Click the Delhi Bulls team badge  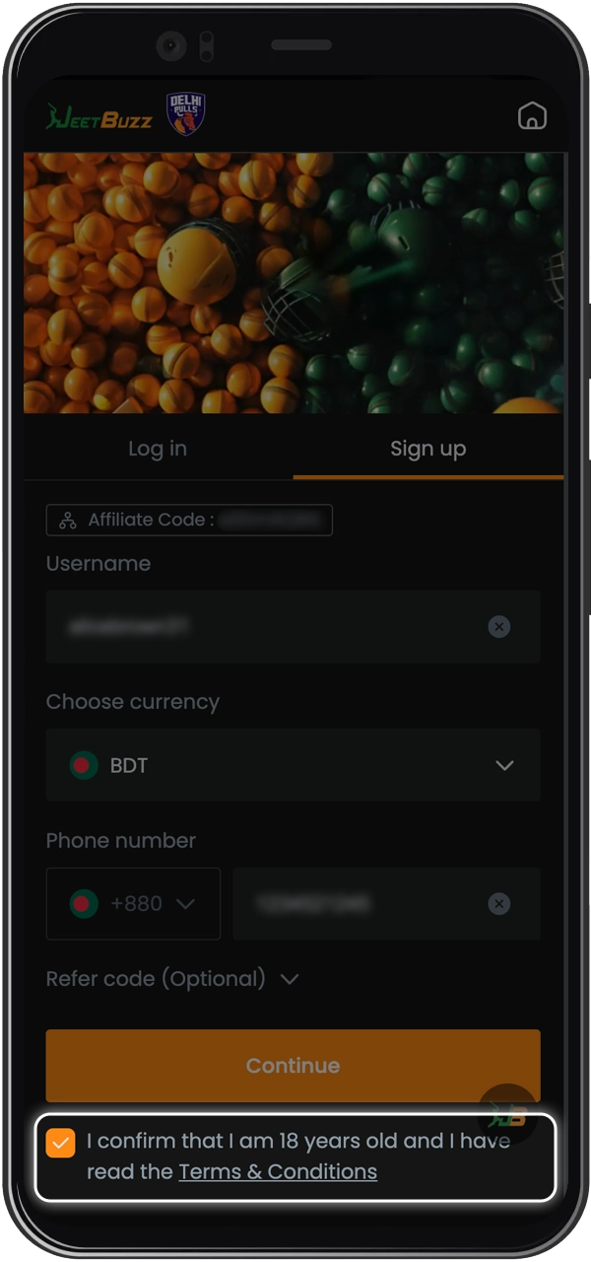(186, 115)
